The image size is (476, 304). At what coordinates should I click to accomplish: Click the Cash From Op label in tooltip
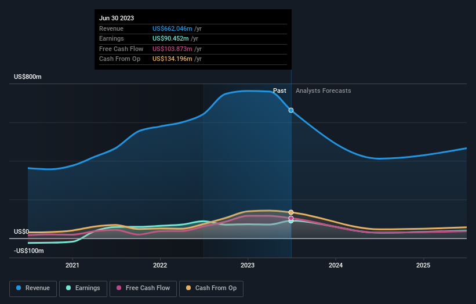coord(119,59)
